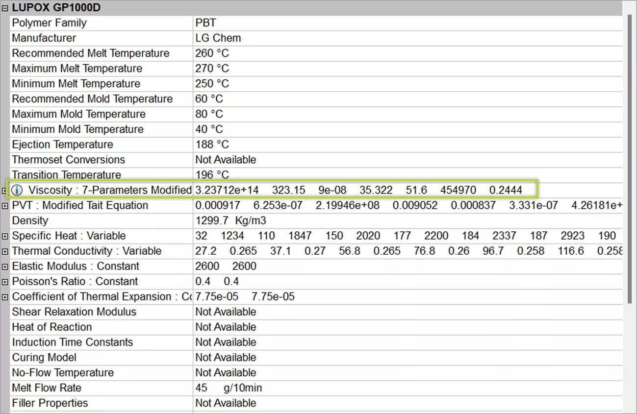Select the Ejection Temperature label
The width and height of the screenshot is (637, 414).
coord(62,145)
